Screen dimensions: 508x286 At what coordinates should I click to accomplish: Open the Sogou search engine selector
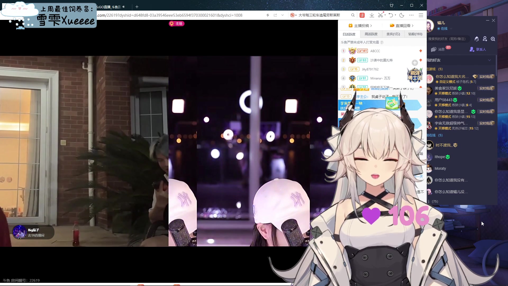293,15
